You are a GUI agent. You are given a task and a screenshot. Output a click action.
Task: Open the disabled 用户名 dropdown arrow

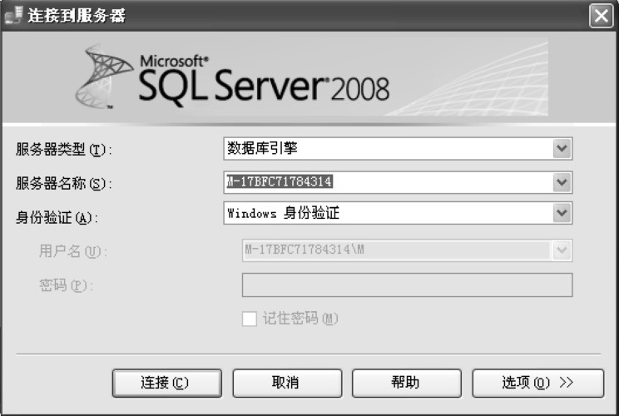click(562, 250)
